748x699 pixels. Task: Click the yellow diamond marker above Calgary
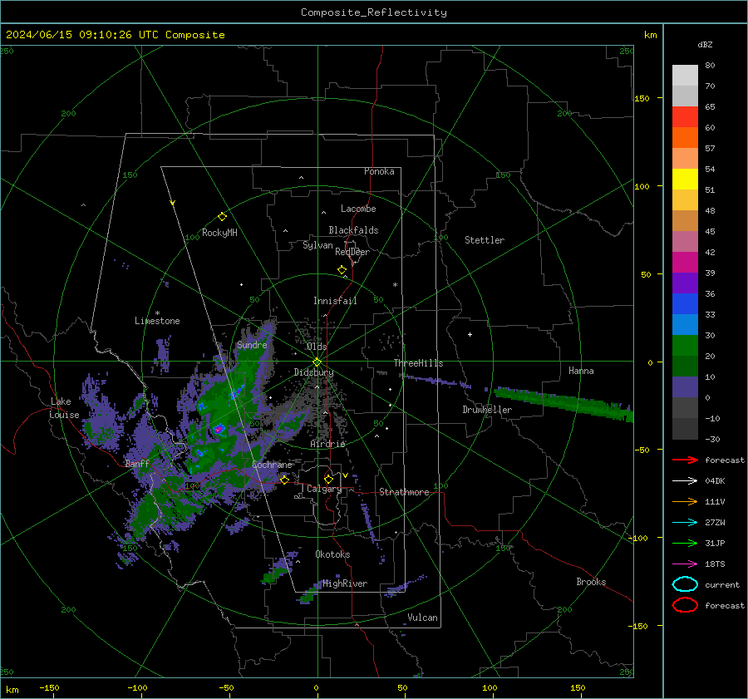[328, 479]
